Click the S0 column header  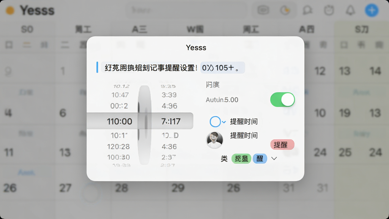27,30
